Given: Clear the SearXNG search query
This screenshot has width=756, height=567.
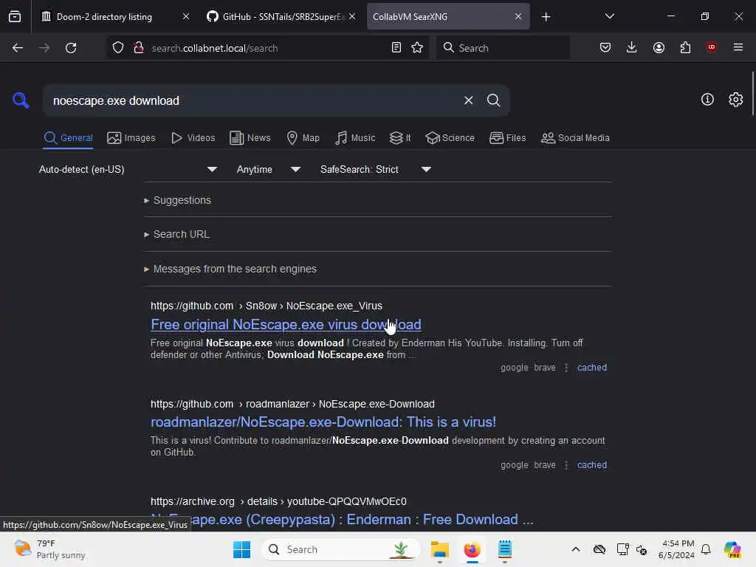Looking at the screenshot, I should [468, 100].
